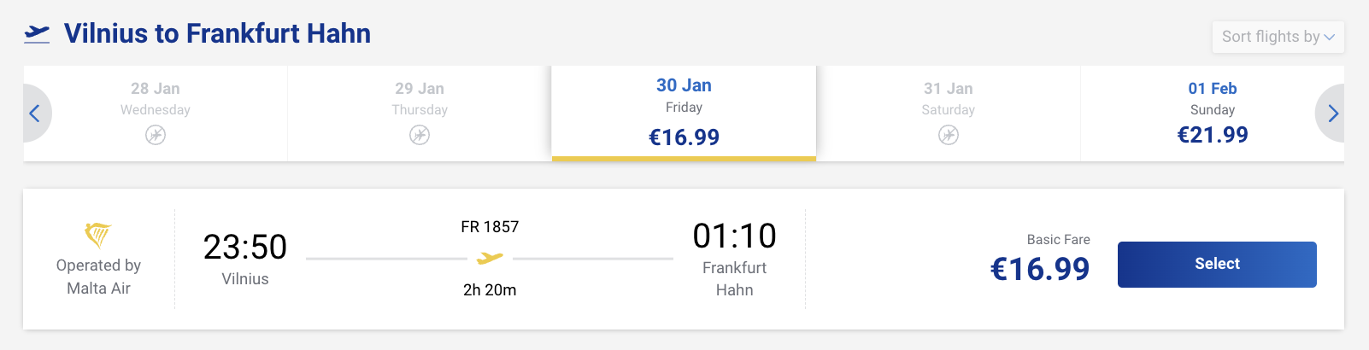The height and width of the screenshot is (350, 1369).
Task: Open the Sort flights by dropdown
Action: tap(1278, 37)
